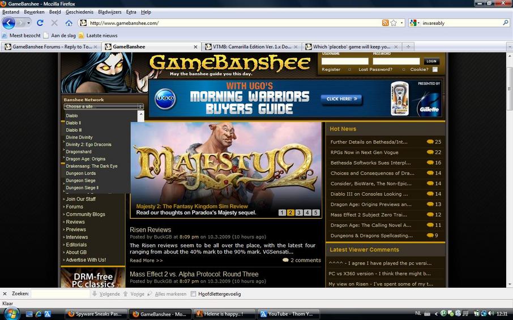Open the Geschiedenis menu
513x320 pixels.
[x=79, y=12]
